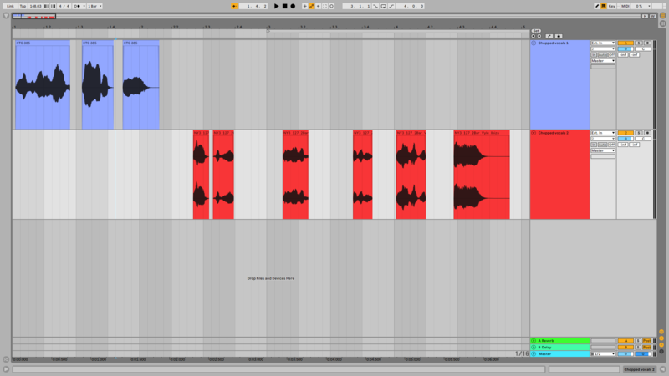Screen dimensions: 669x376
Task: Open Master output dropdown on Chopped vocals 1
Action: tap(603, 61)
